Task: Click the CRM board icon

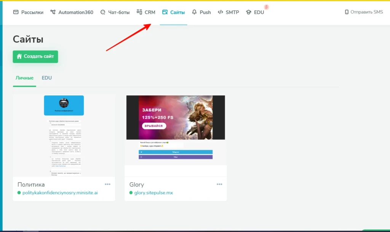Action: pos(139,12)
